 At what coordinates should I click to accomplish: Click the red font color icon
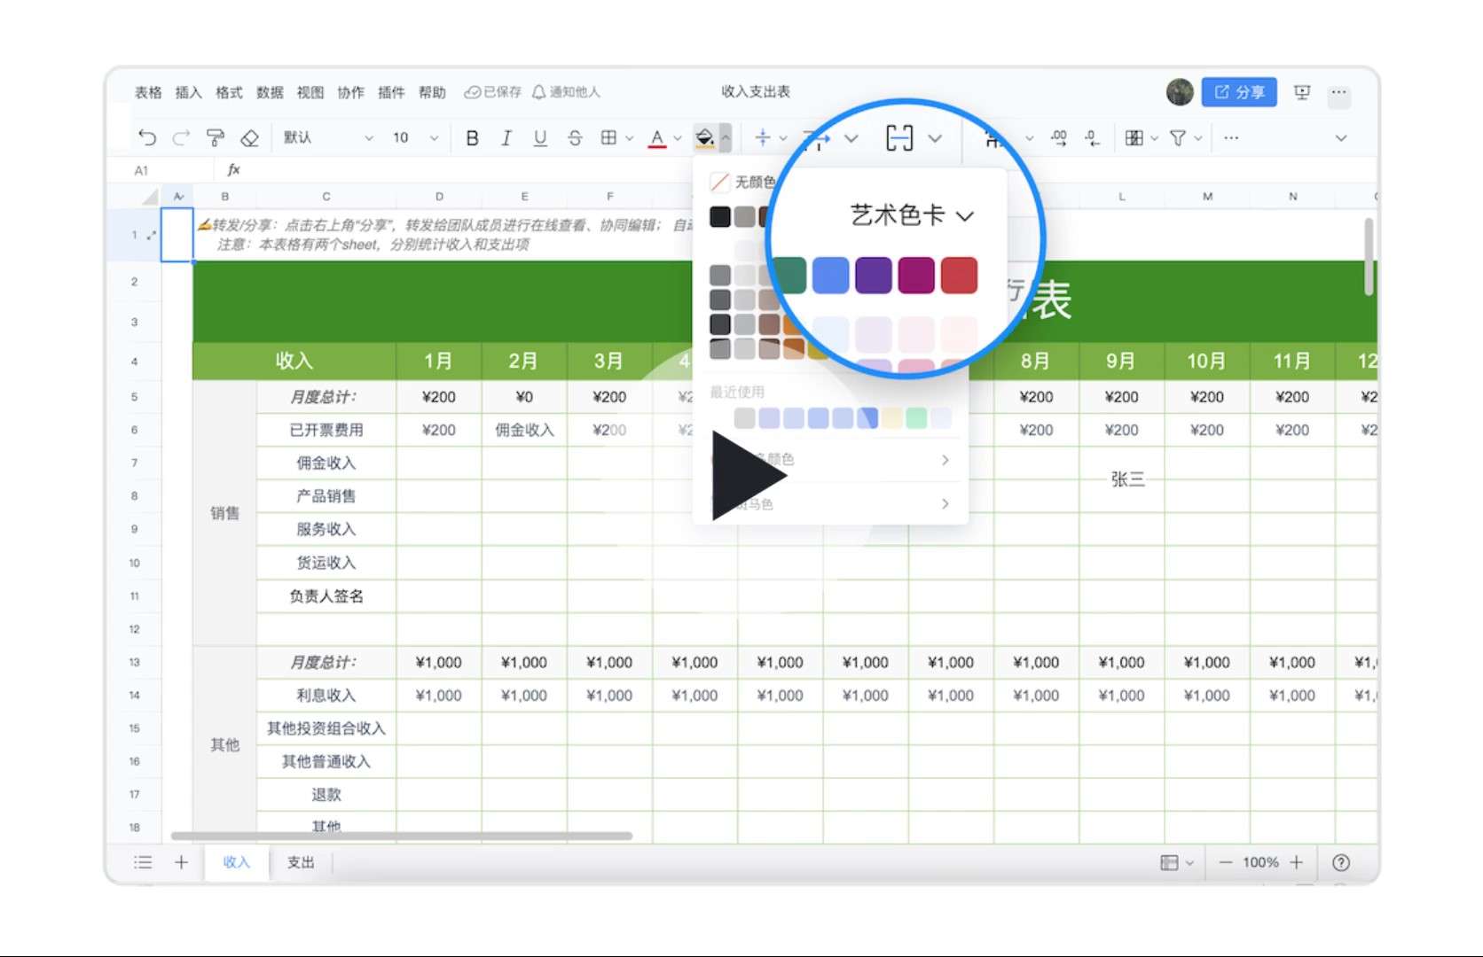657,138
